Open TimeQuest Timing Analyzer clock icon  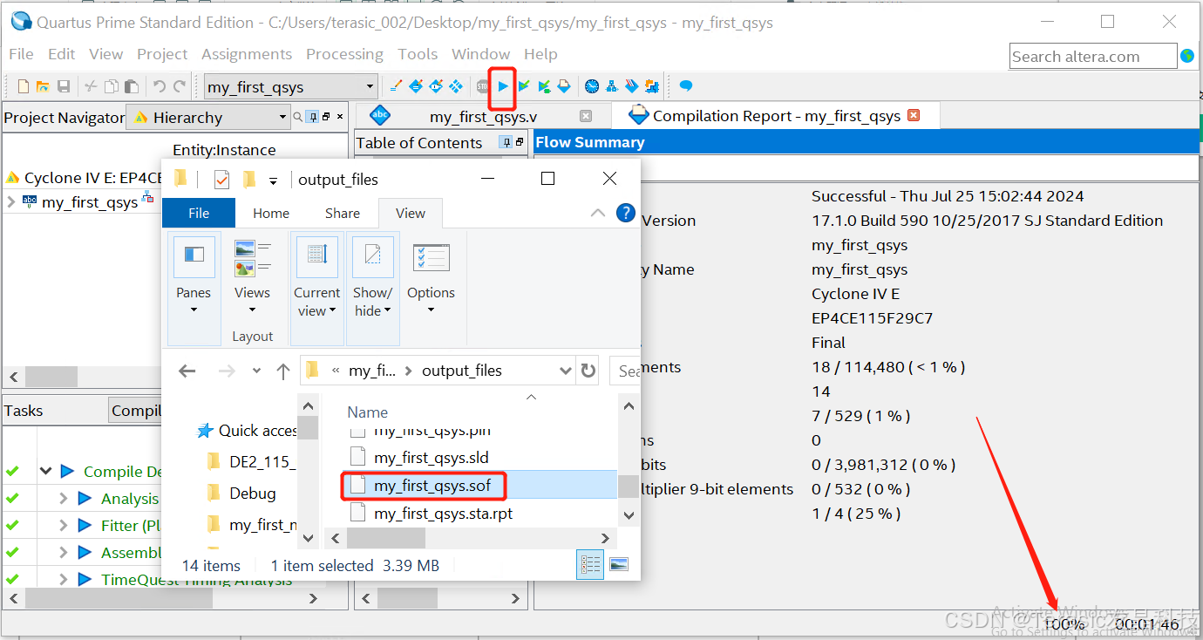tap(592, 86)
